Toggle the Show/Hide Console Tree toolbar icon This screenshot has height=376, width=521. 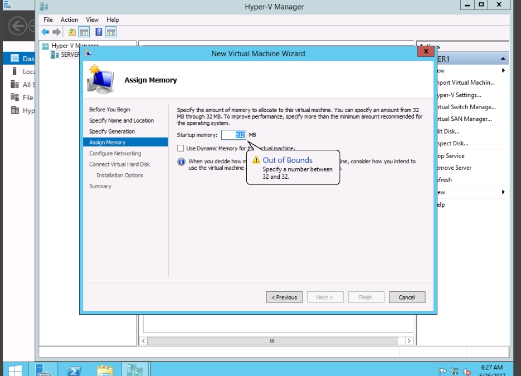84,32
